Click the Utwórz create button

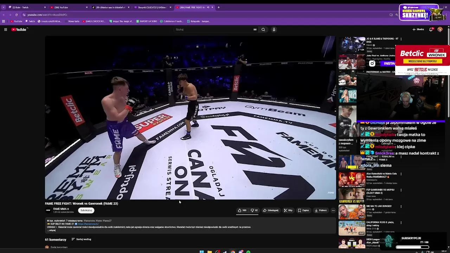tap(418, 30)
